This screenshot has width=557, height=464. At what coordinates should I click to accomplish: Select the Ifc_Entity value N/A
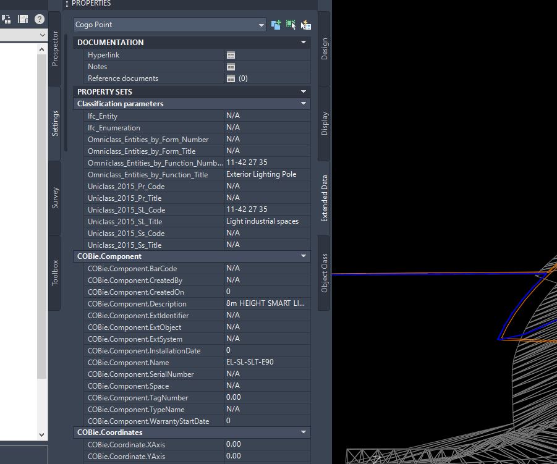coord(268,116)
